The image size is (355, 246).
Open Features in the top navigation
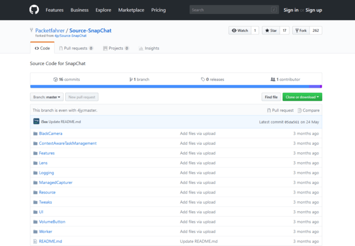point(55,10)
